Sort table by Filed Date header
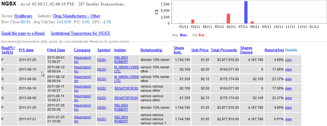This screenshot has width=327, height=126. coord(56,50)
